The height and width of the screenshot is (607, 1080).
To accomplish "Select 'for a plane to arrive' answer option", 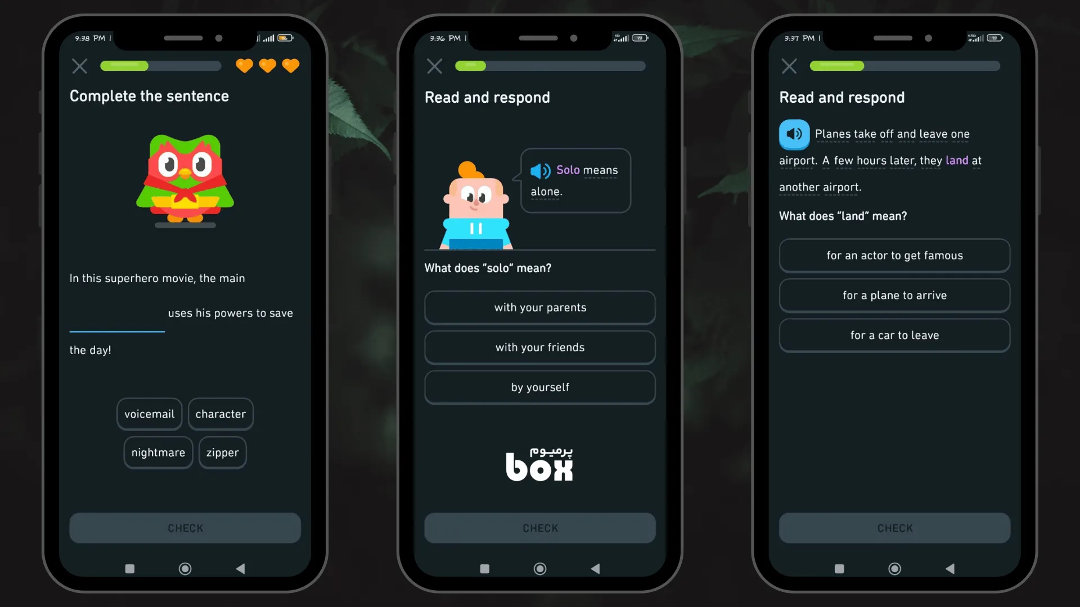I will (894, 295).
